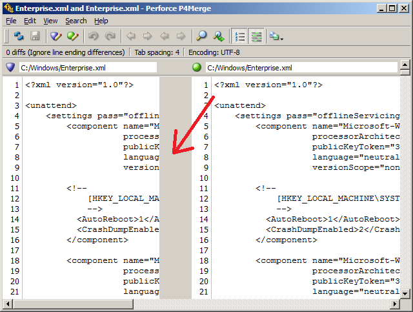The width and height of the screenshot is (413, 312).
Task: Click the right file path field
Action: pos(301,68)
